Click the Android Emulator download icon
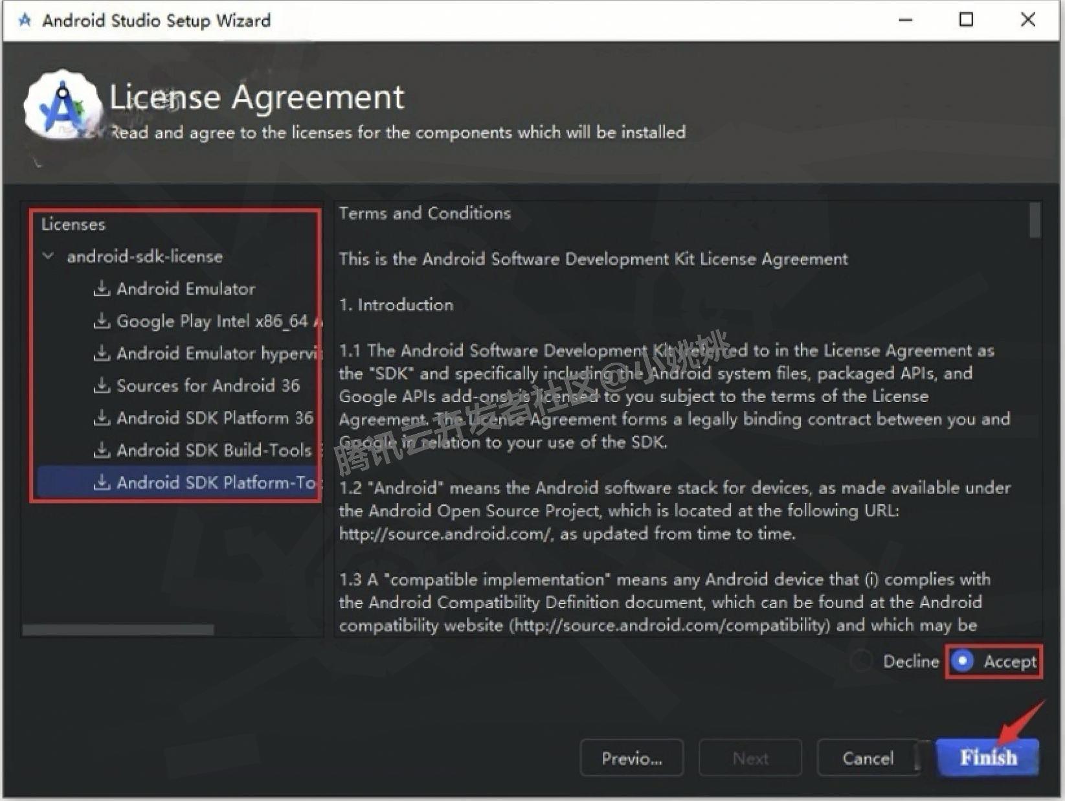The width and height of the screenshot is (1065, 801). pos(102,288)
